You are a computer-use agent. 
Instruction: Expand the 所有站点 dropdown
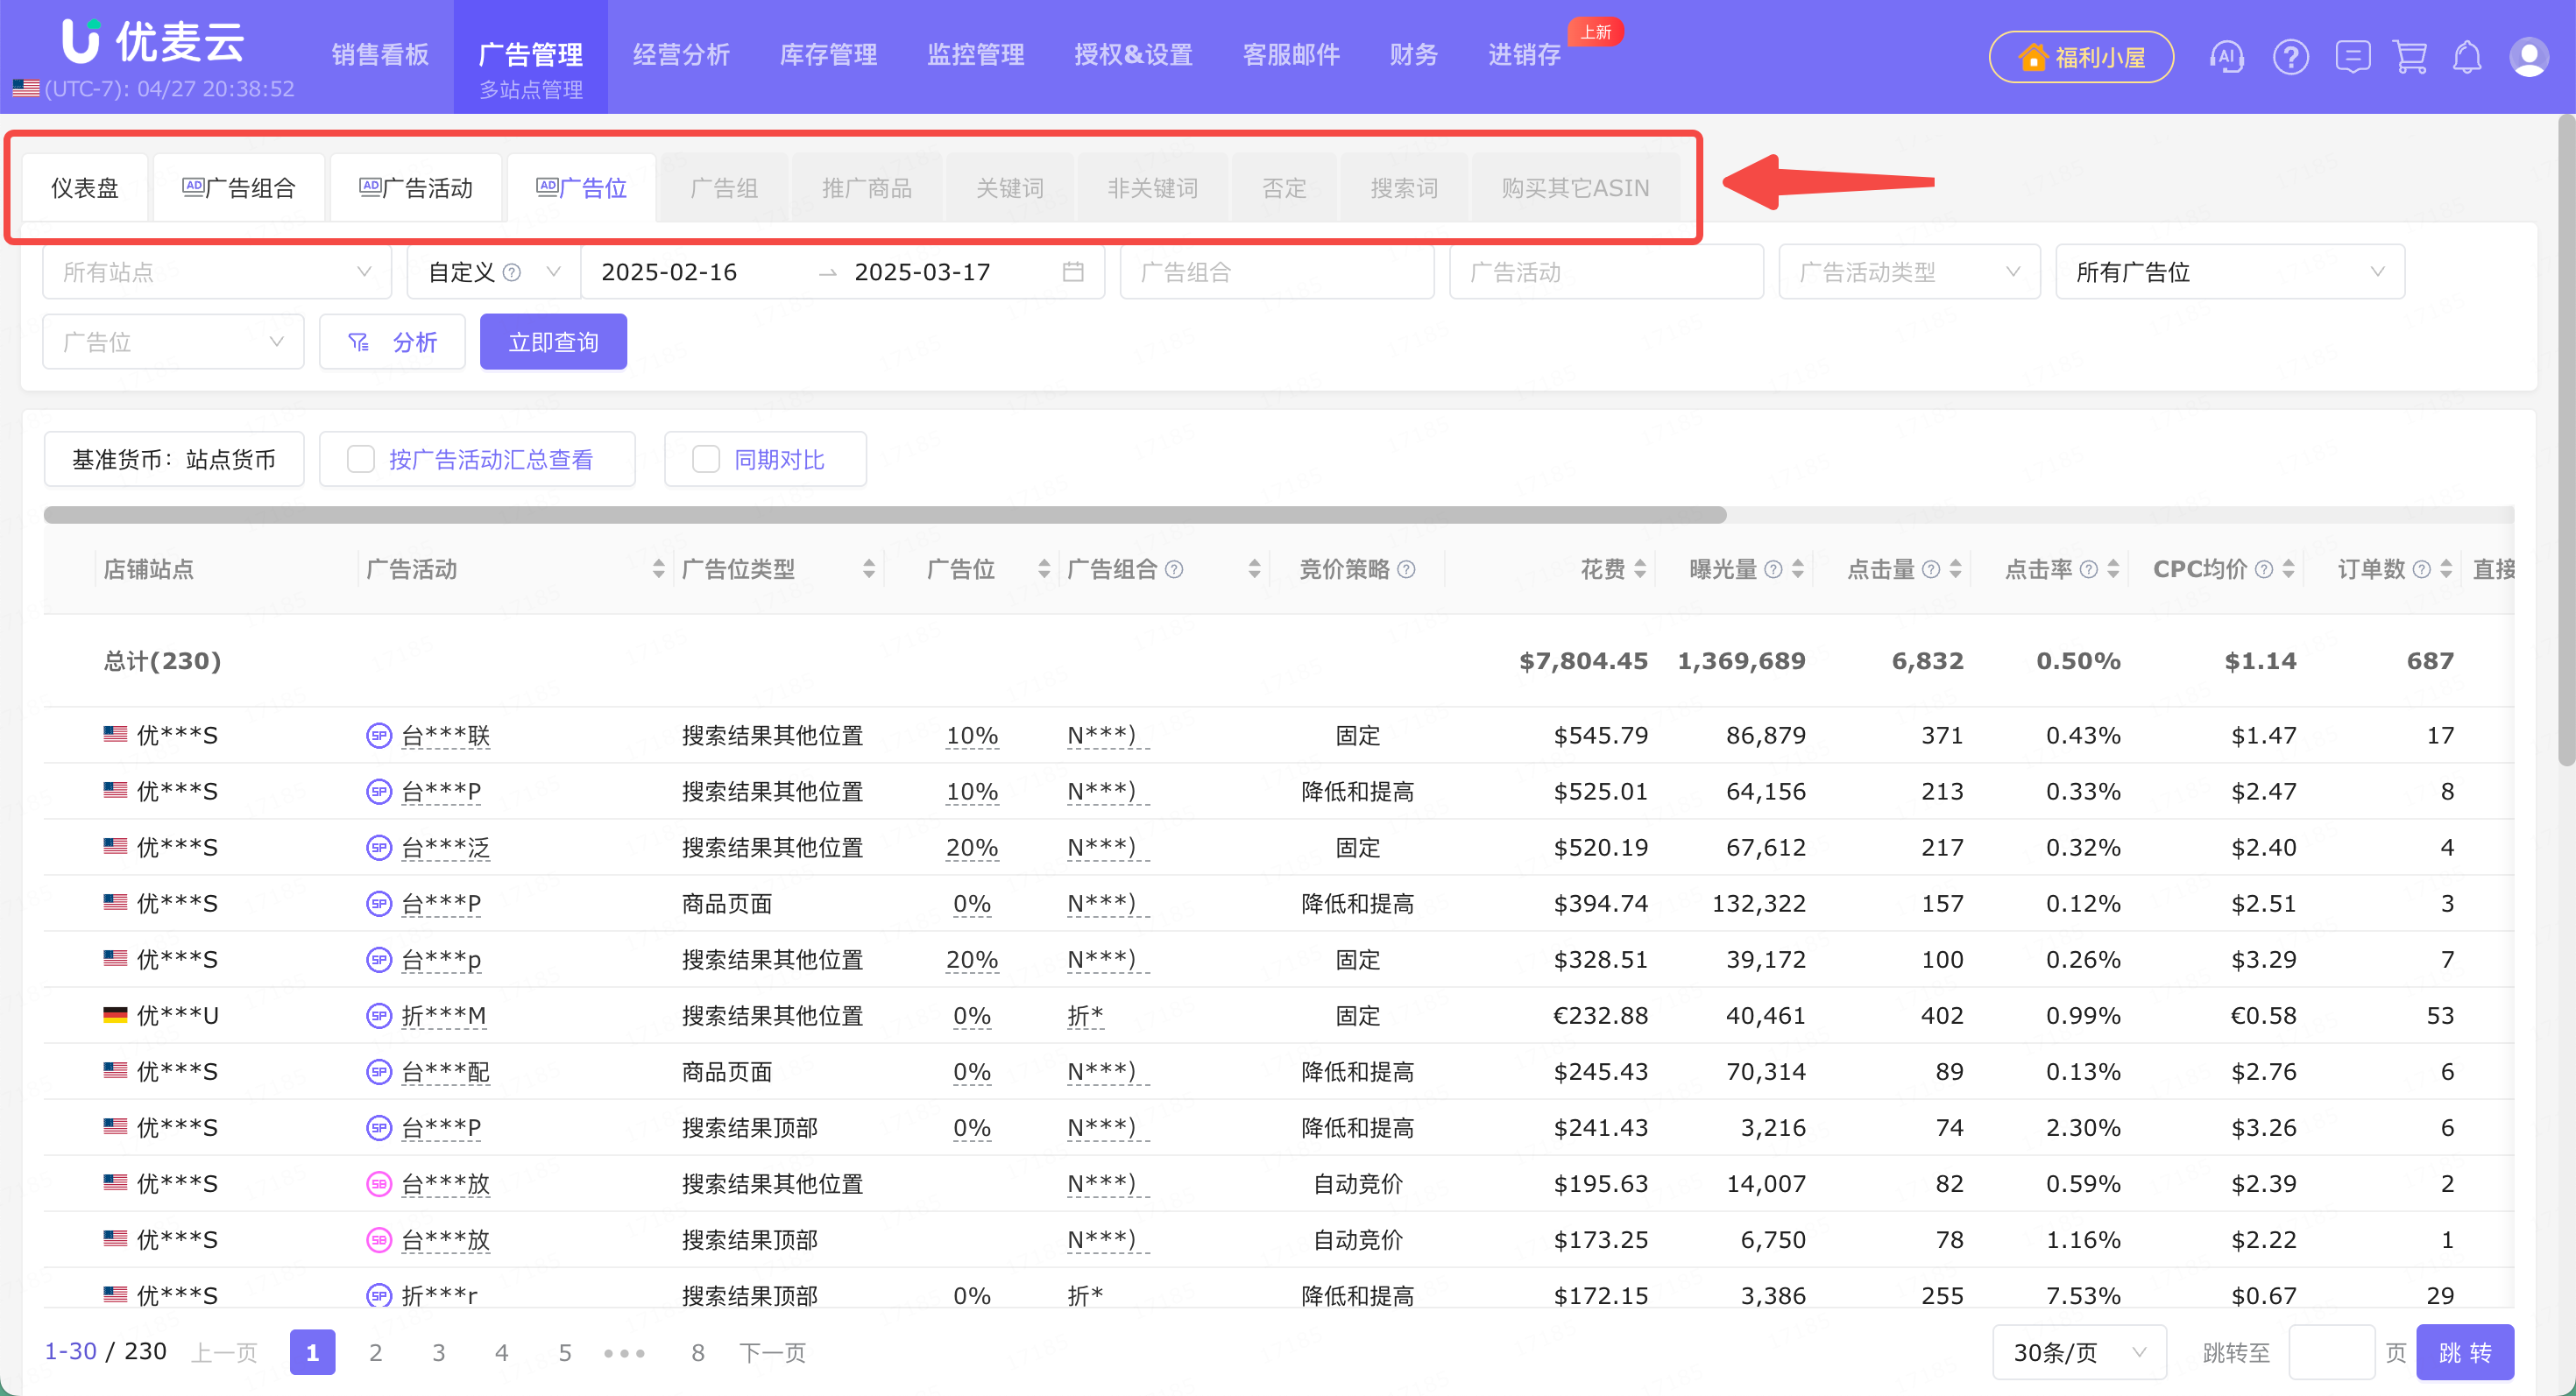tap(216, 271)
